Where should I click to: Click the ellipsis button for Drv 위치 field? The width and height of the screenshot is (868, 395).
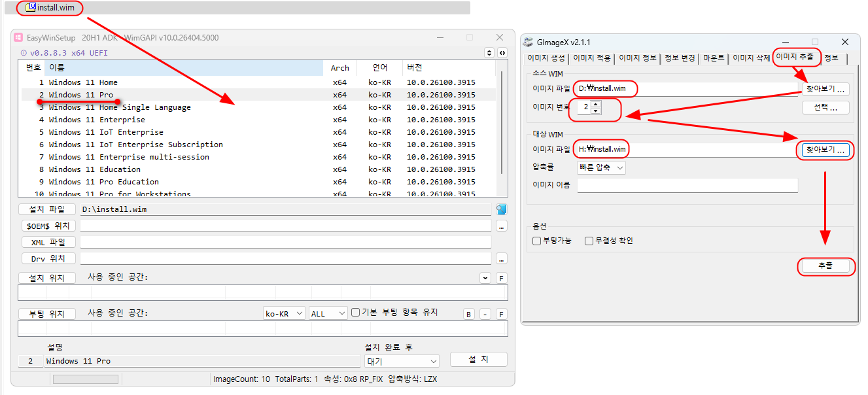pyautogui.click(x=502, y=258)
